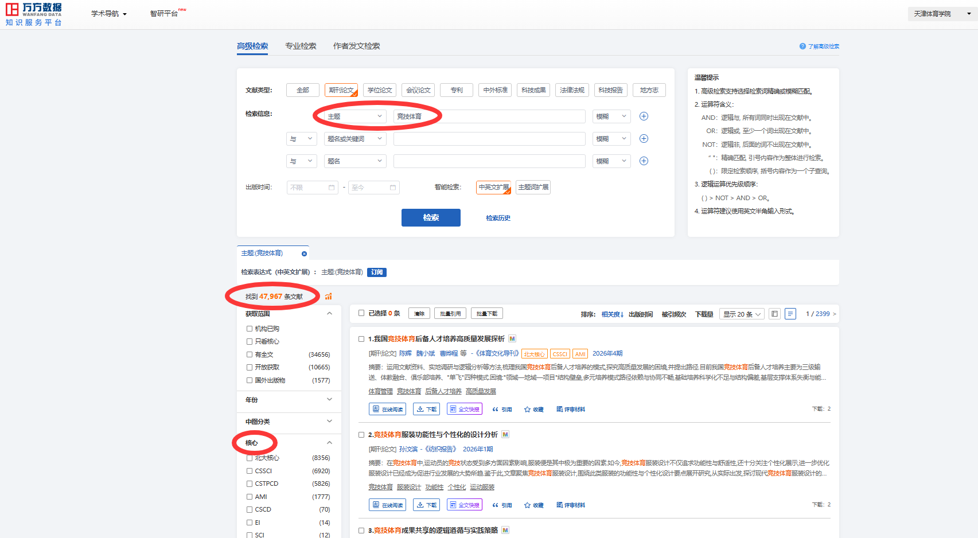This screenshot has height=538, width=978.
Task: Switch to detailed list view icon
Action: pyautogui.click(x=790, y=314)
